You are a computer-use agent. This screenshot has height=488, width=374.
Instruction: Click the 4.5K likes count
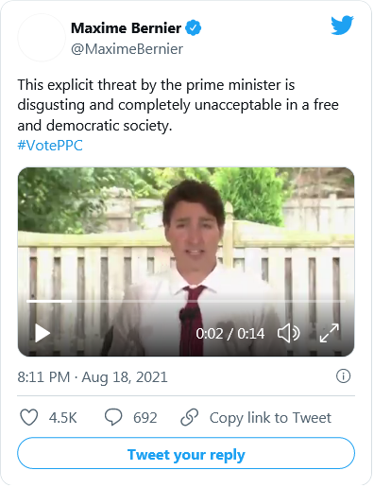click(62, 418)
